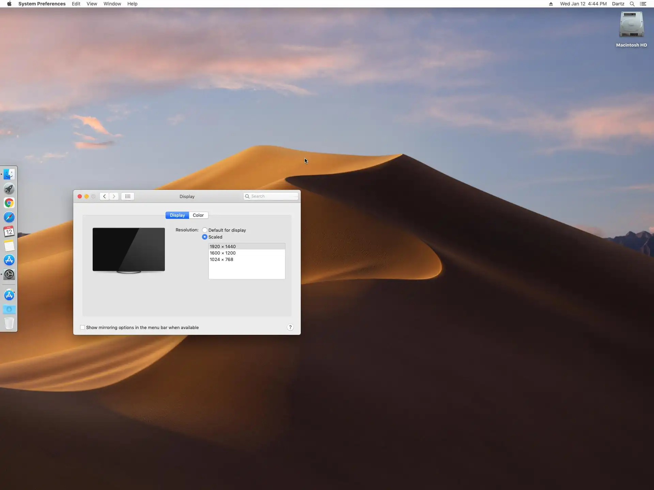Enable show mirroring options checkbox
This screenshot has height=490, width=654.
(82, 328)
